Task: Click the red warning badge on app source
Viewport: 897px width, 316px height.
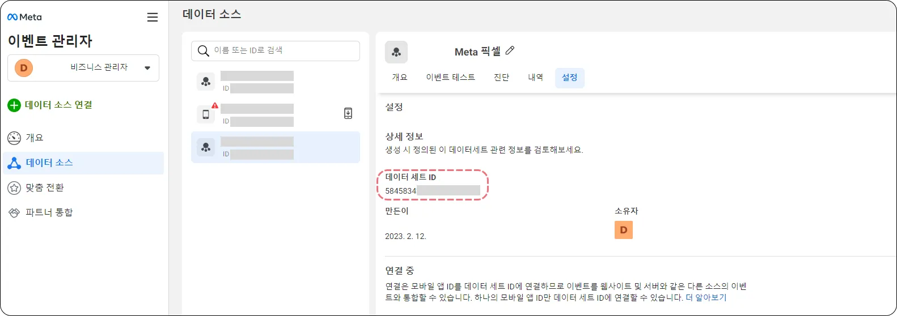Action: pos(215,105)
